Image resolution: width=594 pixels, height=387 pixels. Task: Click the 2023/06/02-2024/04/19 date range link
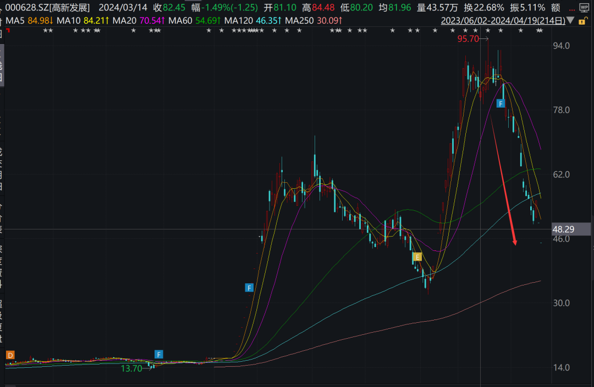click(503, 21)
